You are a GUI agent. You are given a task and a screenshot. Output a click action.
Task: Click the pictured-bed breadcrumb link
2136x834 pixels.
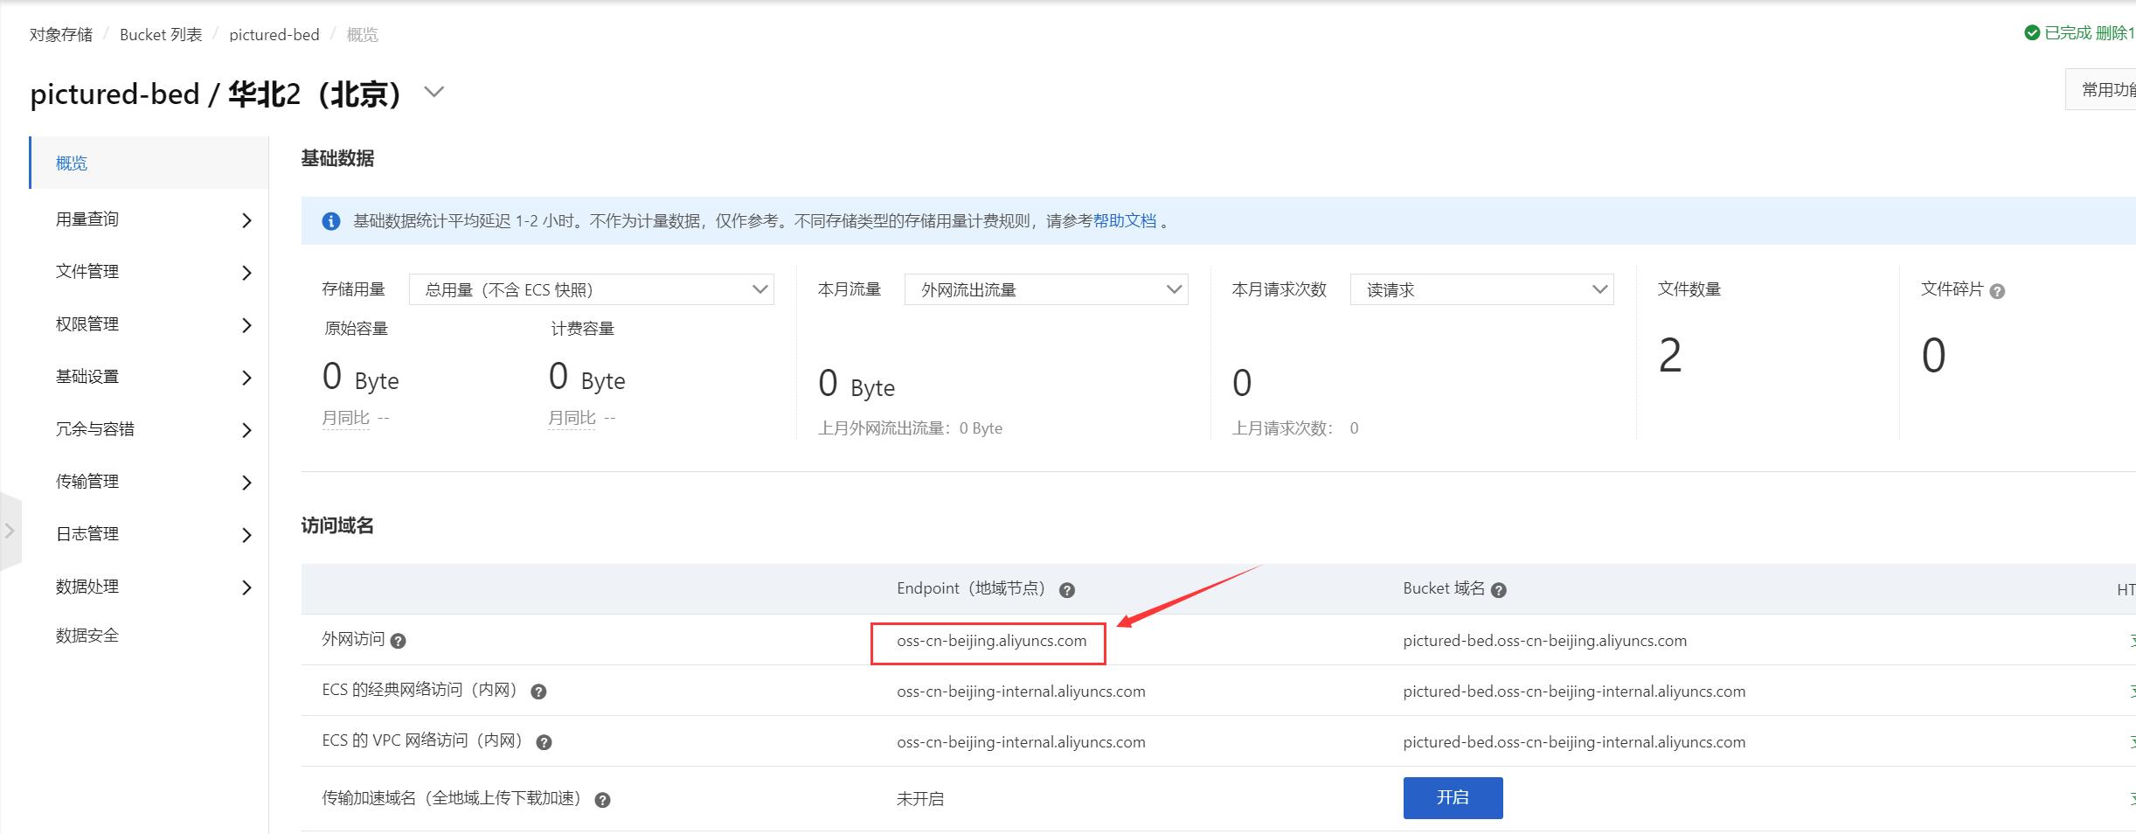(274, 35)
